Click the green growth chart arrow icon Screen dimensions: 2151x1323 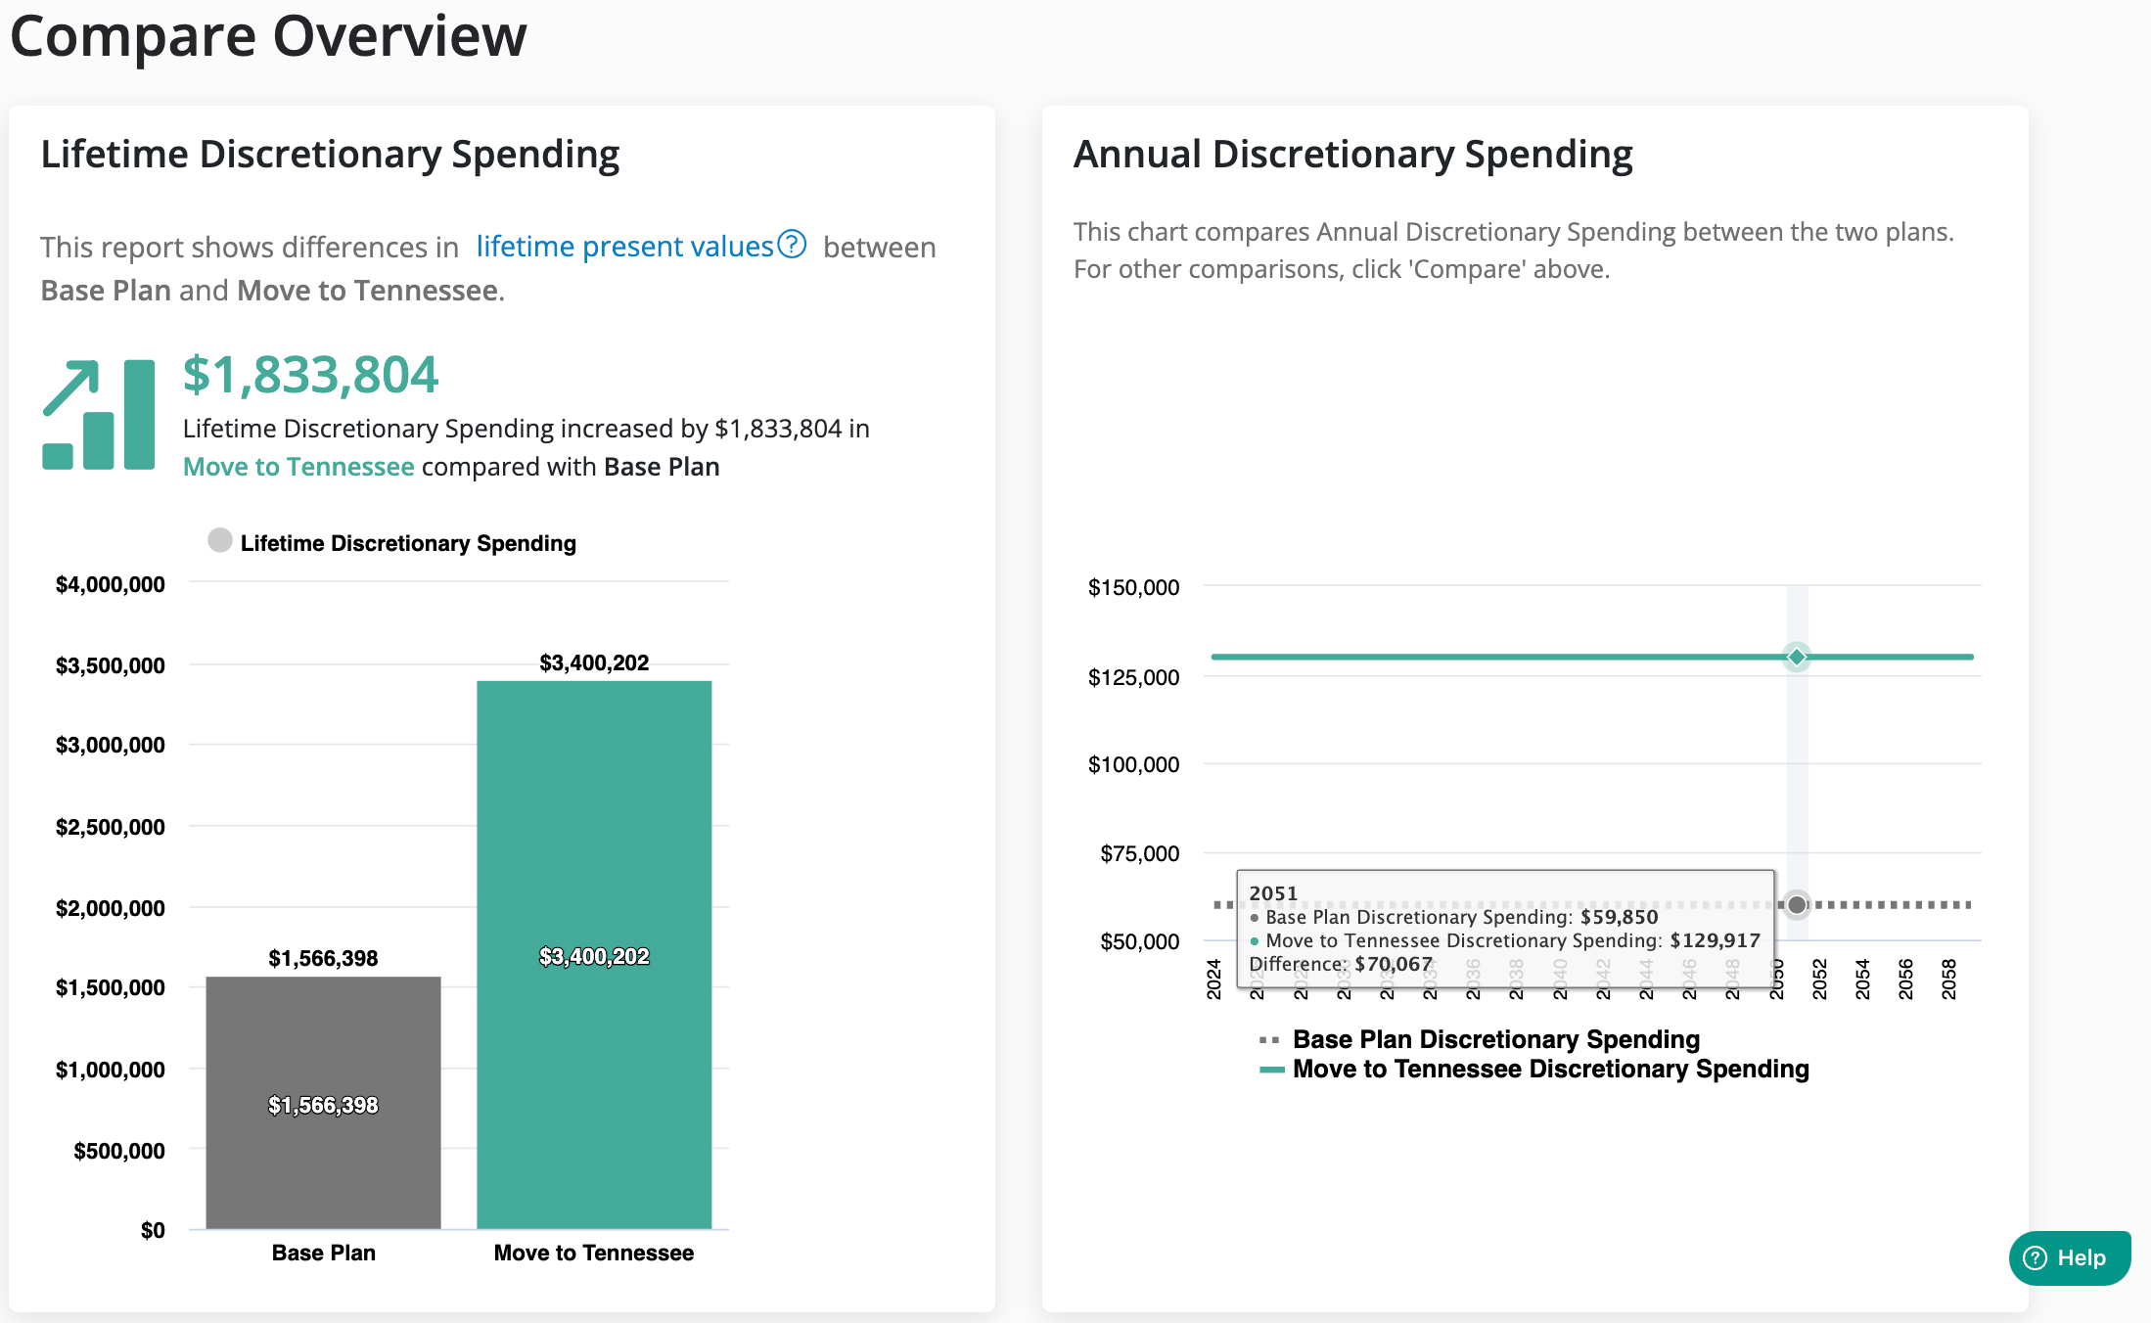pos(98,415)
